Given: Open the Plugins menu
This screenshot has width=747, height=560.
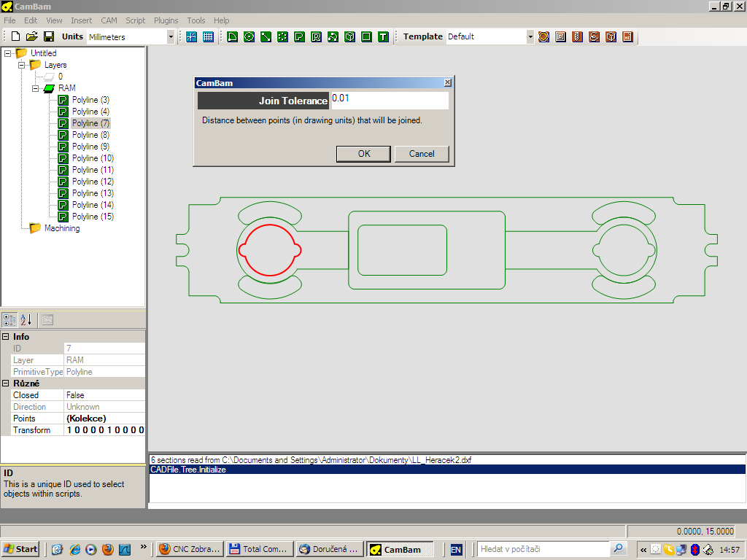Looking at the screenshot, I should tap(166, 20).
